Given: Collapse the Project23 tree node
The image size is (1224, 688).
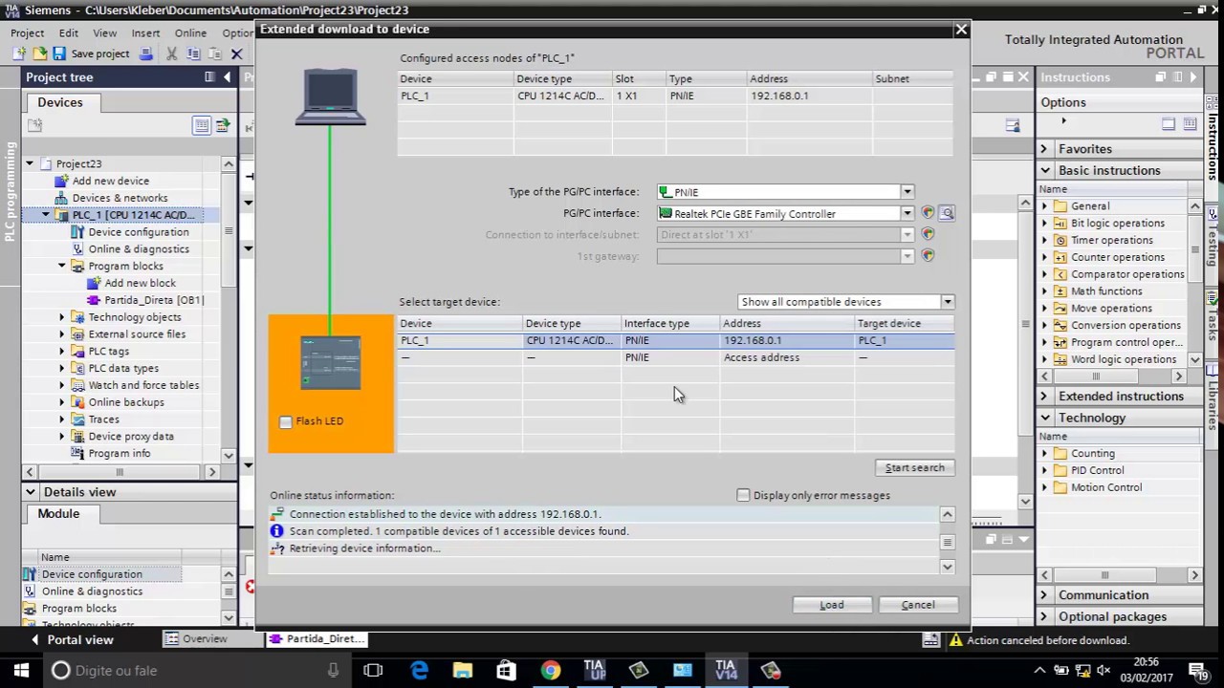Looking at the screenshot, I should [x=30, y=163].
